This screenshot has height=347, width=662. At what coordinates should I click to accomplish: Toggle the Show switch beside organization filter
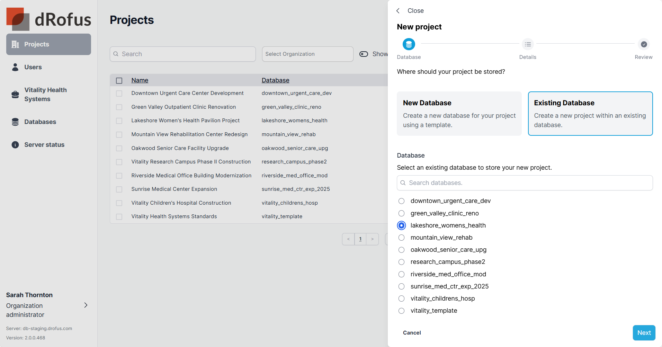364,54
